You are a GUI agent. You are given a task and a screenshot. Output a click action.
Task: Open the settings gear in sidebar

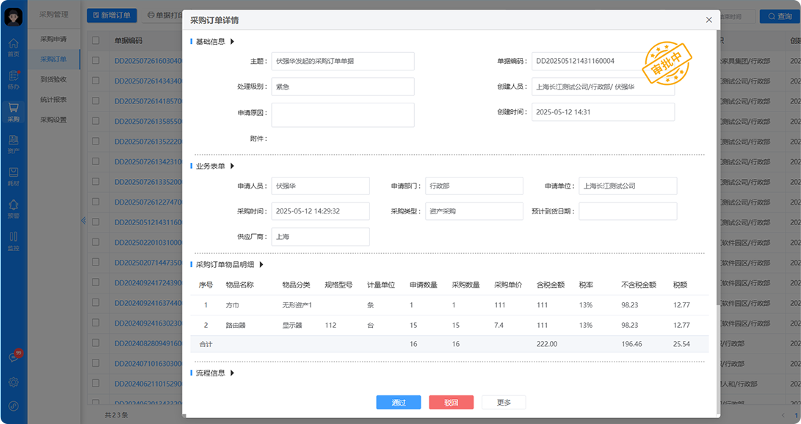pyautogui.click(x=13, y=382)
